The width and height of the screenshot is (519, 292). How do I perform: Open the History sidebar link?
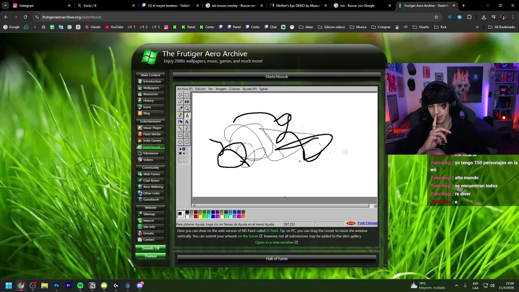[x=150, y=101]
